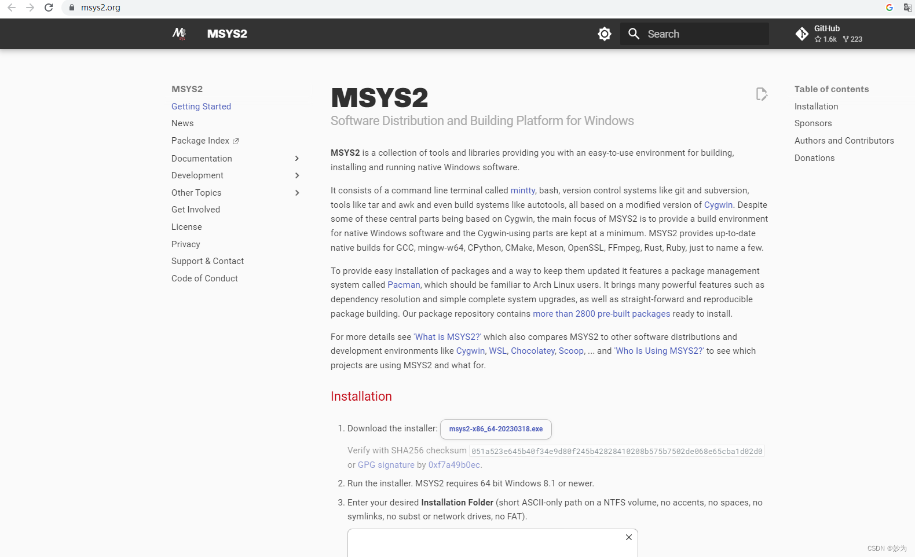Image resolution: width=915 pixels, height=557 pixels.
Task: Expand the Other Topics section chevron
Action: pos(297,193)
